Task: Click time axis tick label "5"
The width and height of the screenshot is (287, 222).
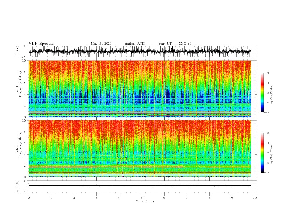Action: point(142,198)
